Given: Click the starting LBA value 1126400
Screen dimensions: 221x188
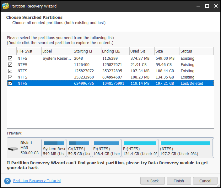Looking at the screenshot, I should tap(82, 65).
